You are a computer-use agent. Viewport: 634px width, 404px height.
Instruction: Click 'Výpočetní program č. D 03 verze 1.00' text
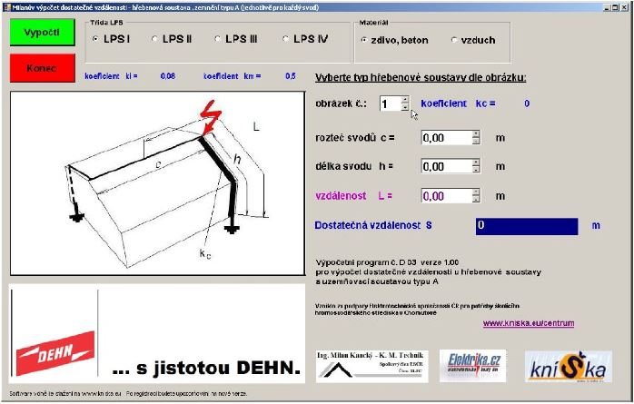[387, 262]
